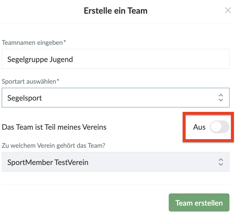Open the Sportart dropdown showing Segelsport
This screenshot has width=236, height=216.
click(115, 98)
